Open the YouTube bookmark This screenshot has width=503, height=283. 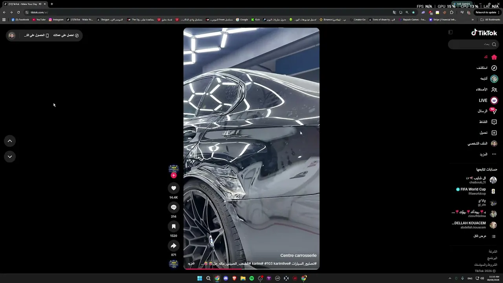click(x=39, y=20)
